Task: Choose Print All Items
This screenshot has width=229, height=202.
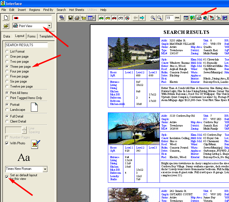Action: click(x=7, y=93)
